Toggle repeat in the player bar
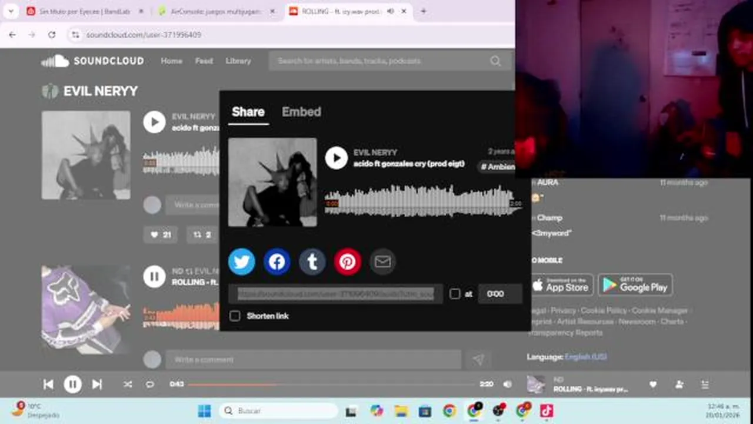The image size is (753, 424). pyautogui.click(x=149, y=385)
